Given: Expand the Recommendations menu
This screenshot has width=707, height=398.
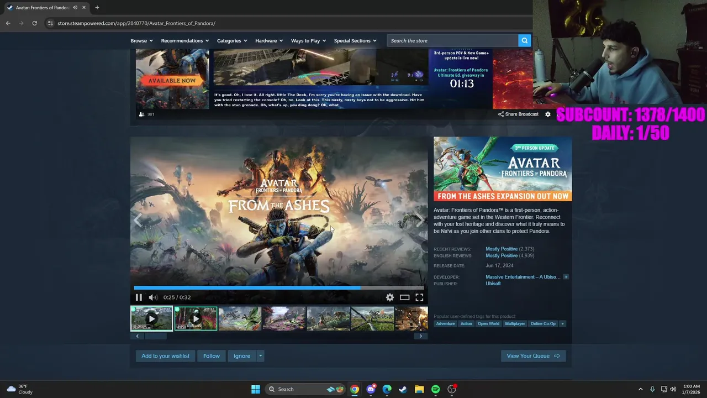Looking at the screenshot, I should (185, 40).
